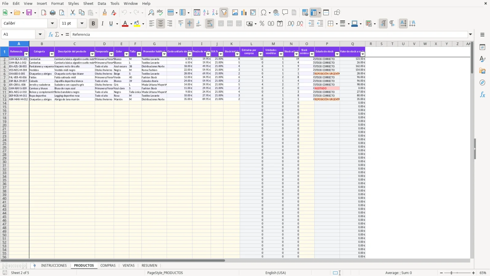Select column header Q
Image resolution: width=490 pixels, height=276 pixels.
(x=352, y=44)
